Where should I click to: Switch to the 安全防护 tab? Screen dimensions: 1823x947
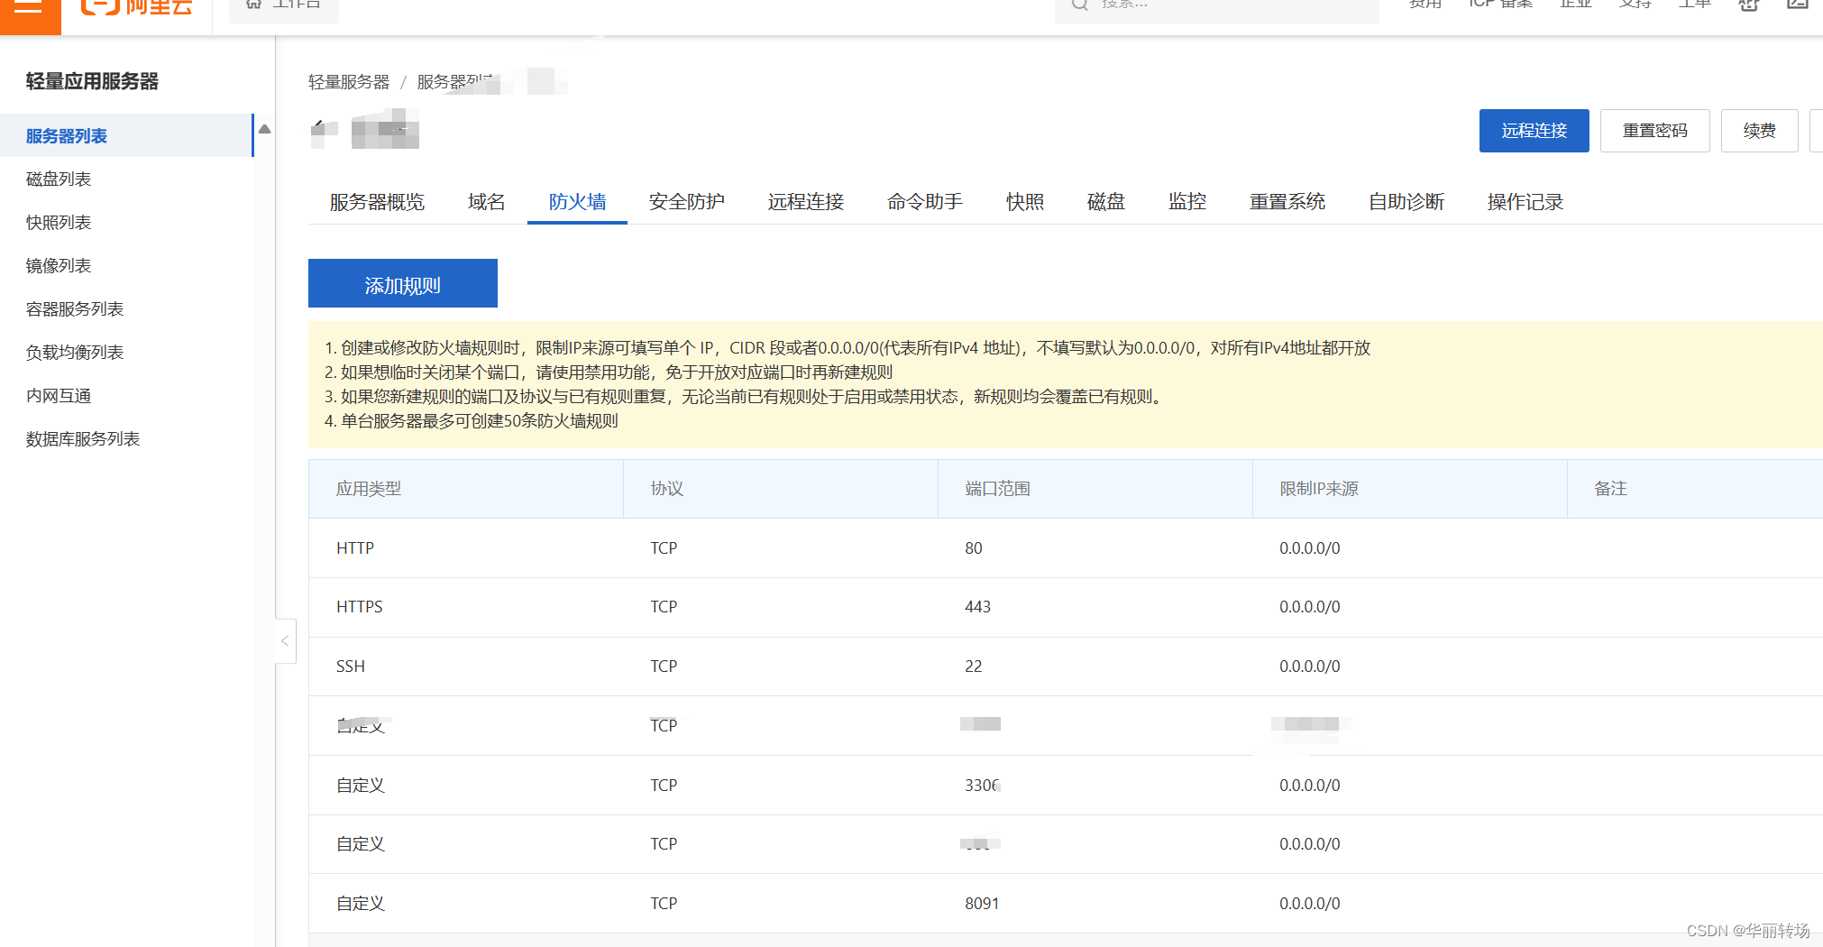pos(687,202)
